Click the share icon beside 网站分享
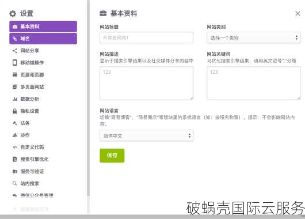 (15, 51)
